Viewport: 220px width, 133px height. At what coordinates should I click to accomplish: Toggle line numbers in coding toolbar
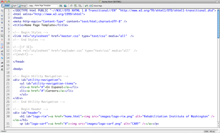(2, 36)
